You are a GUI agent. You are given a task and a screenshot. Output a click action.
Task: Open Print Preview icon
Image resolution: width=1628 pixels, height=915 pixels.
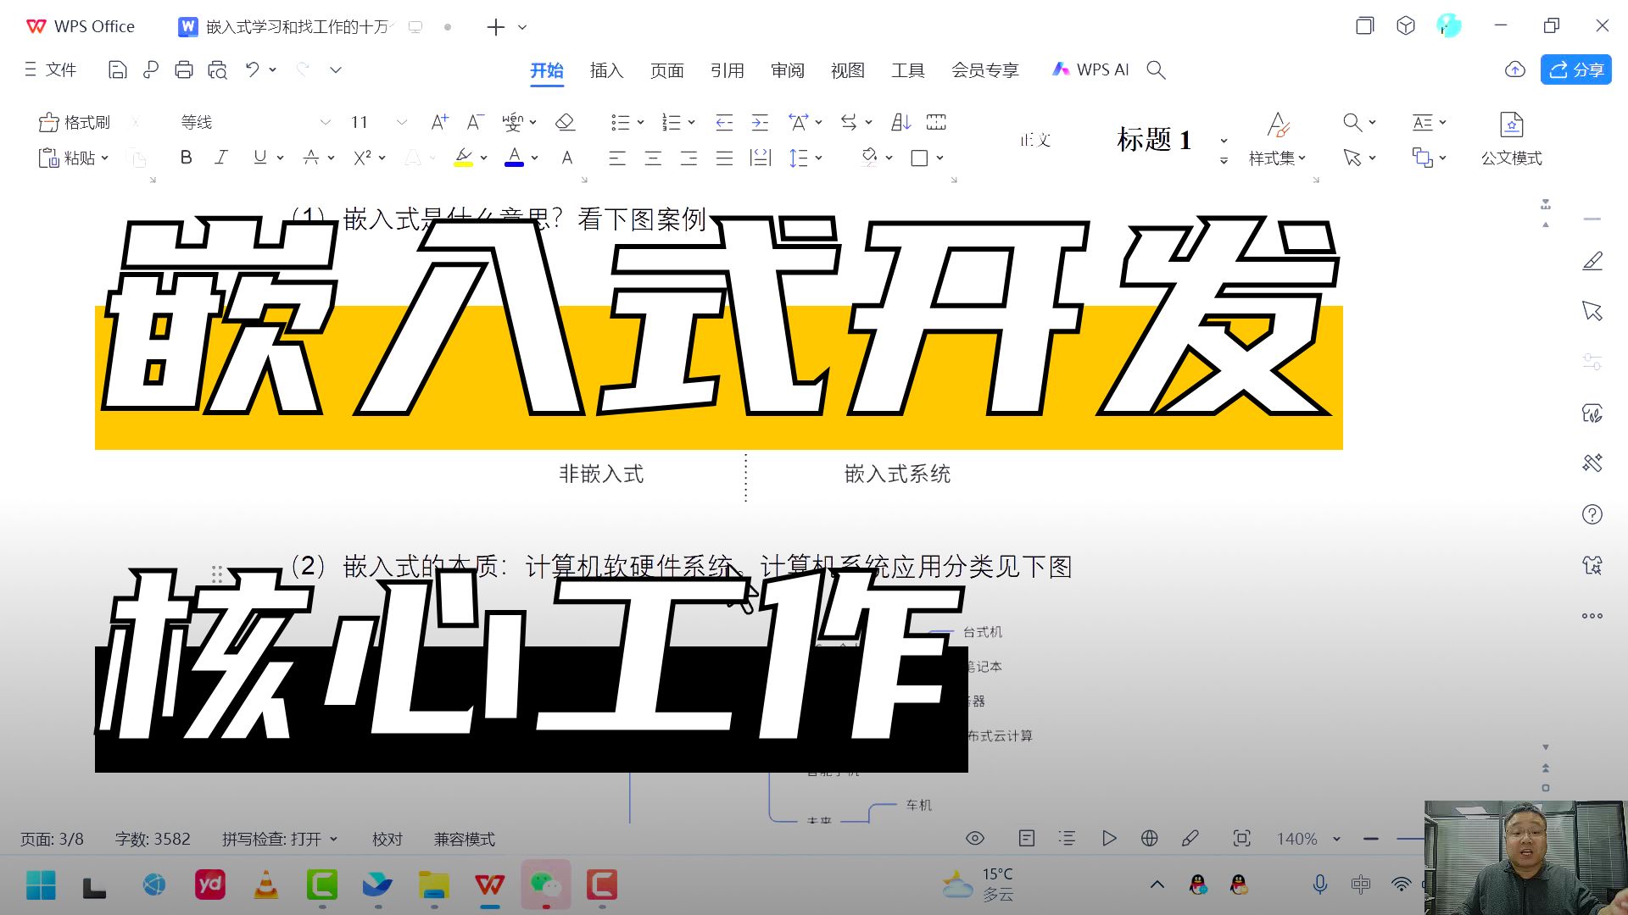click(217, 70)
